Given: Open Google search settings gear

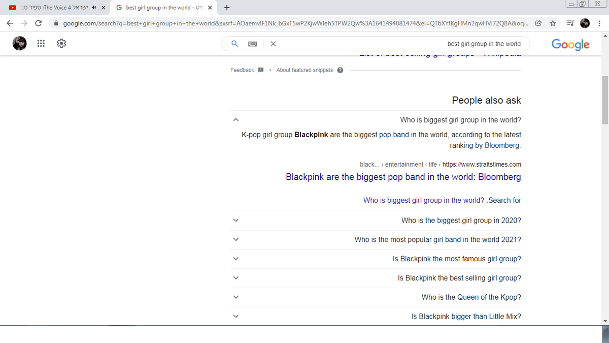Looking at the screenshot, I should pyautogui.click(x=61, y=44).
